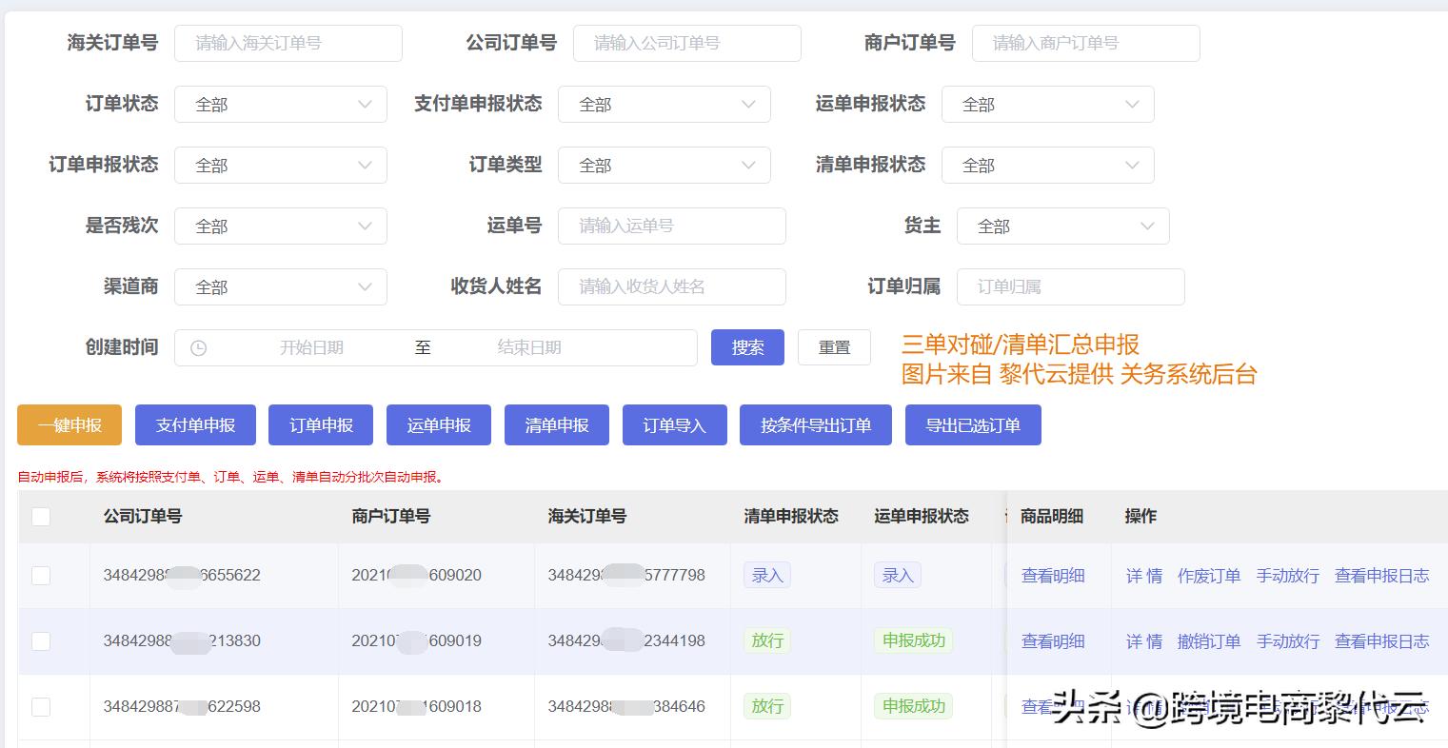Image resolution: width=1448 pixels, height=748 pixels.
Task: Check the checkbox of the second order row
Action: click(41, 640)
